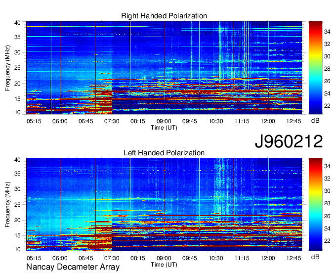The width and height of the screenshot is (336, 273).
Task: Click the Right Handed Polarization spectrogram image
Action: tap(164, 68)
